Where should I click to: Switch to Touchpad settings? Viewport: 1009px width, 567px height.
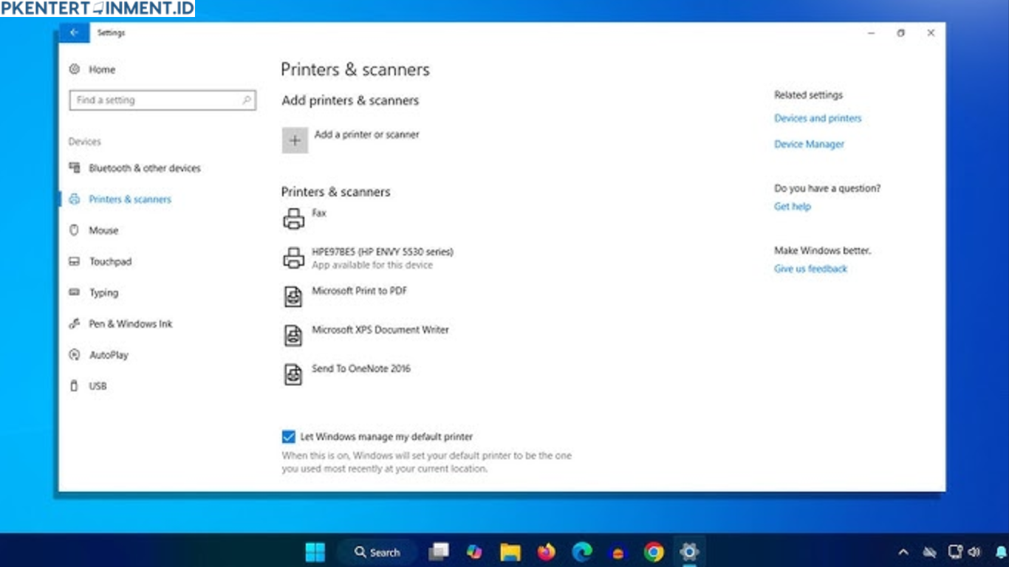tap(110, 261)
